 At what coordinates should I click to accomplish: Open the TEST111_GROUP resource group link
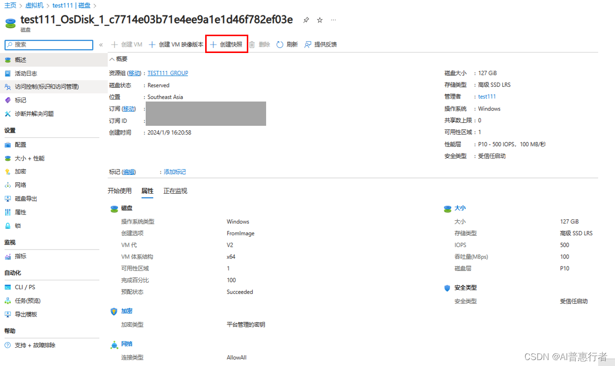tap(168, 73)
